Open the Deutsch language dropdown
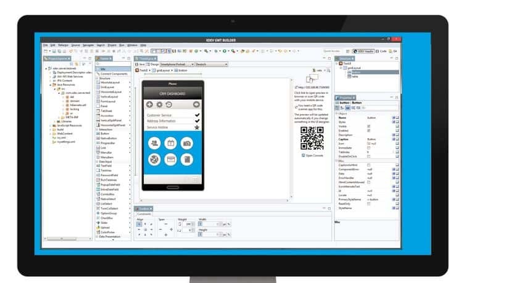 (210, 64)
